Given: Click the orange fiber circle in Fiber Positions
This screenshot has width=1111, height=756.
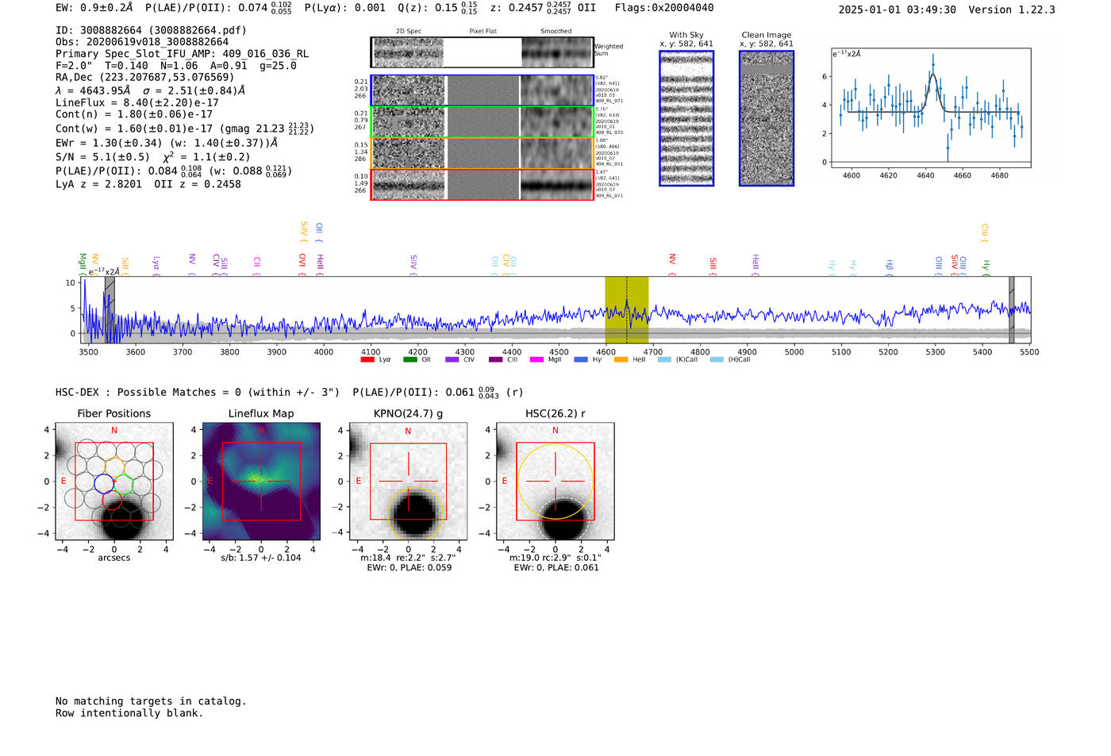Looking at the screenshot, I should coord(114,466).
